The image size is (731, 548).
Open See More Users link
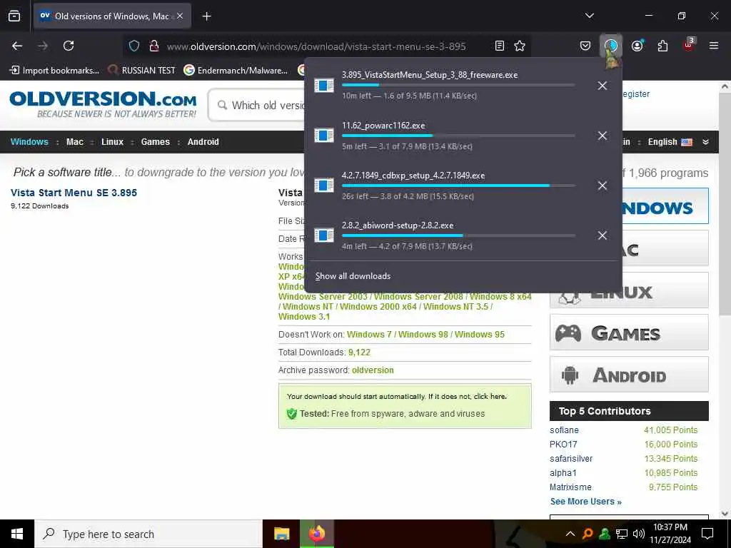click(586, 502)
